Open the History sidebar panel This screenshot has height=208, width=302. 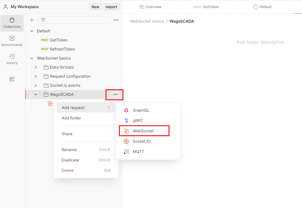(12, 59)
